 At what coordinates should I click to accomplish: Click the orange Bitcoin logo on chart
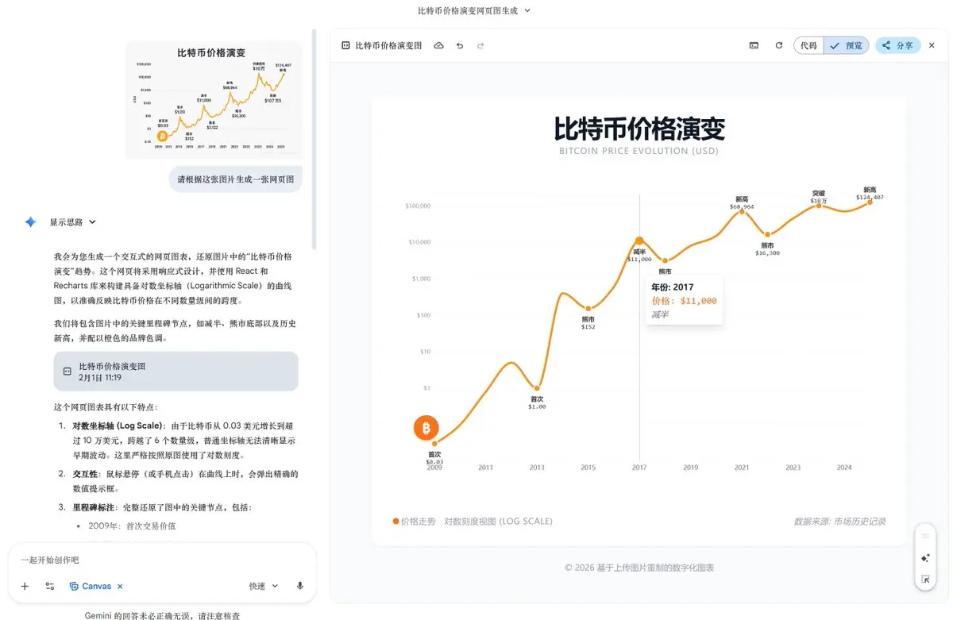[426, 429]
